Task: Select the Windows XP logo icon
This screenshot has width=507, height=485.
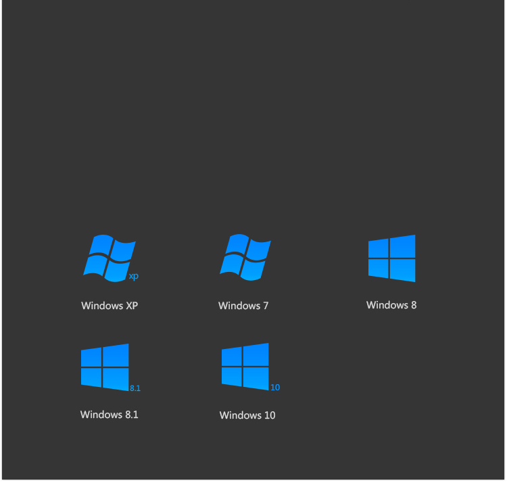Action: 111,258
